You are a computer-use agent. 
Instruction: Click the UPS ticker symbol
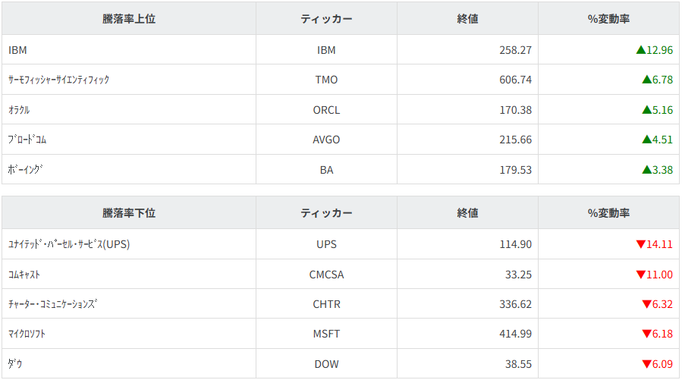tap(326, 244)
